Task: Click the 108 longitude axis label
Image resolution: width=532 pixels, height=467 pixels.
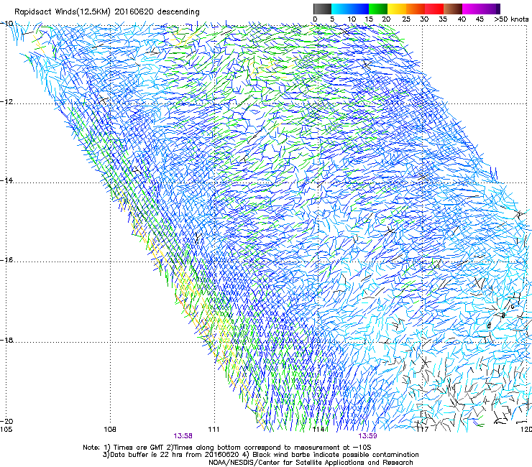Action: pos(110,430)
